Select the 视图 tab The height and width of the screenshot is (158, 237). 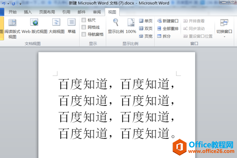click(112, 12)
